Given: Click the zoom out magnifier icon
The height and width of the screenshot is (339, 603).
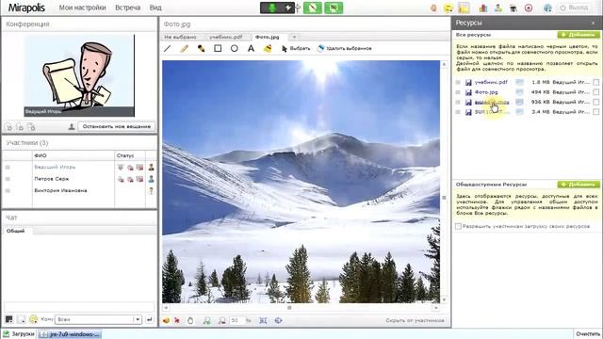Looking at the screenshot, I should [x=222, y=320].
